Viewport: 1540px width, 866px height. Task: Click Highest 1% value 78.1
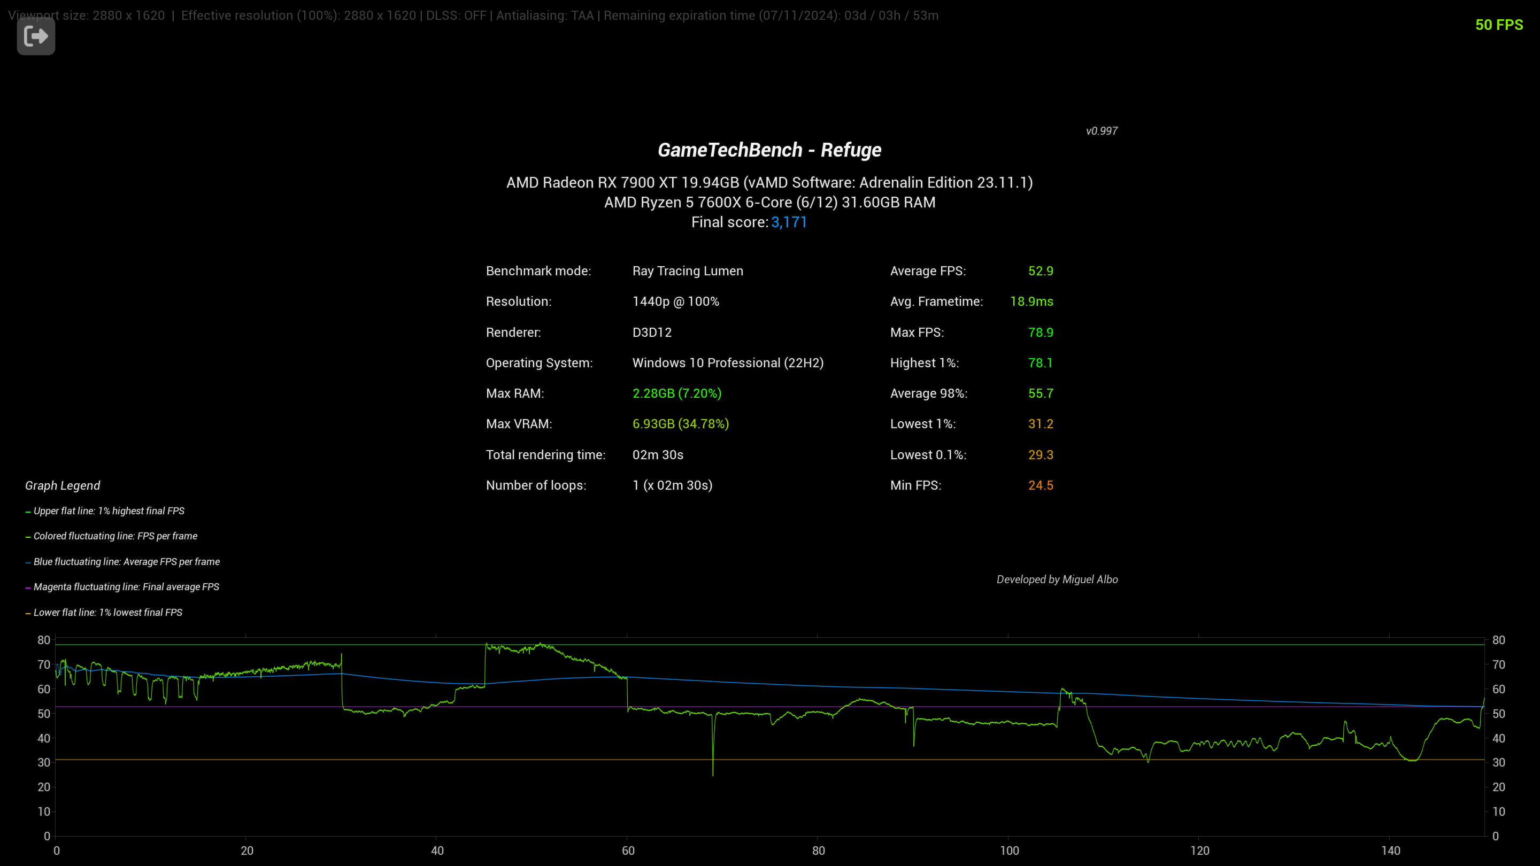pyautogui.click(x=1040, y=364)
